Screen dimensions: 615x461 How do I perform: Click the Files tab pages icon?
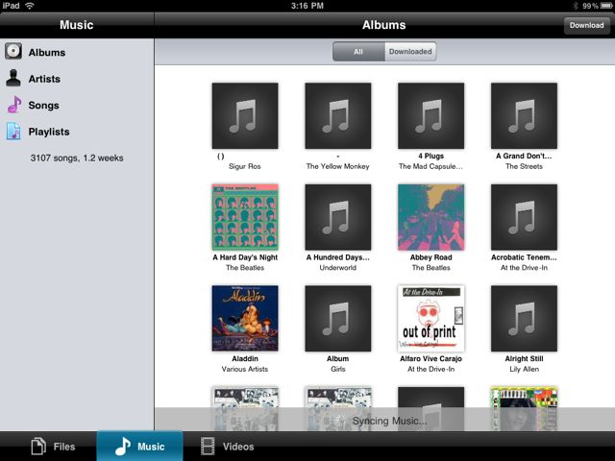[38, 446]
